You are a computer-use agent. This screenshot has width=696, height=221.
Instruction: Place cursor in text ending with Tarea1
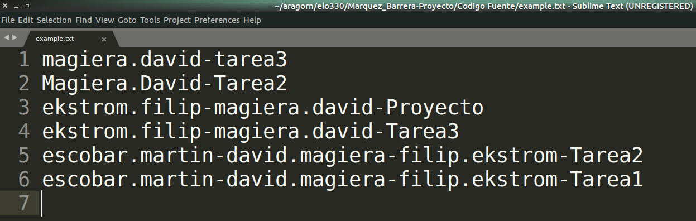coord(342,180)
